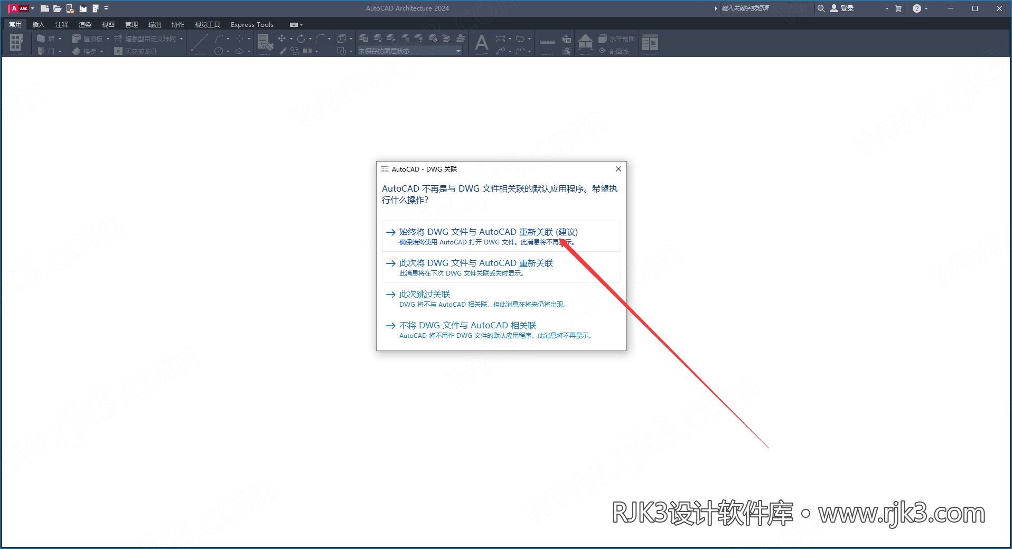The width and height of the screenshot is (1012, 549).
Task: Select the Ellipse drawing tool
Action: coord(240,51)
